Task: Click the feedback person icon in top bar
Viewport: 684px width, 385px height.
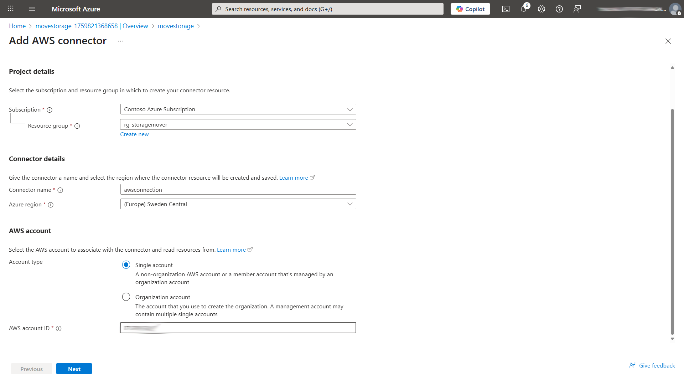Action: (577, 9)
